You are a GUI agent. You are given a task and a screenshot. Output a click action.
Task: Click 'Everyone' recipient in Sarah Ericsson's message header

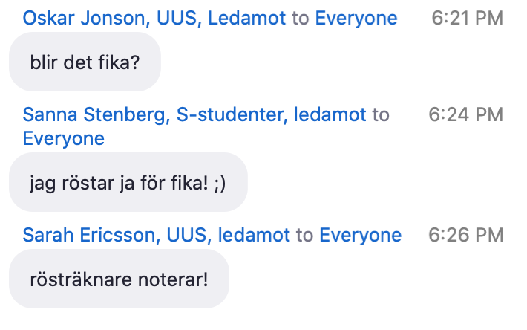pyautogui.click(x=360, y=235)
